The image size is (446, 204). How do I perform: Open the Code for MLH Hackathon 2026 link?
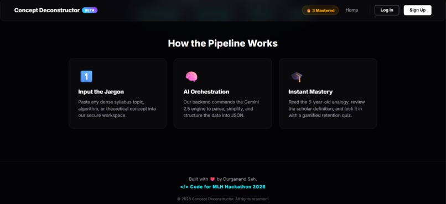tap(222, 187)
